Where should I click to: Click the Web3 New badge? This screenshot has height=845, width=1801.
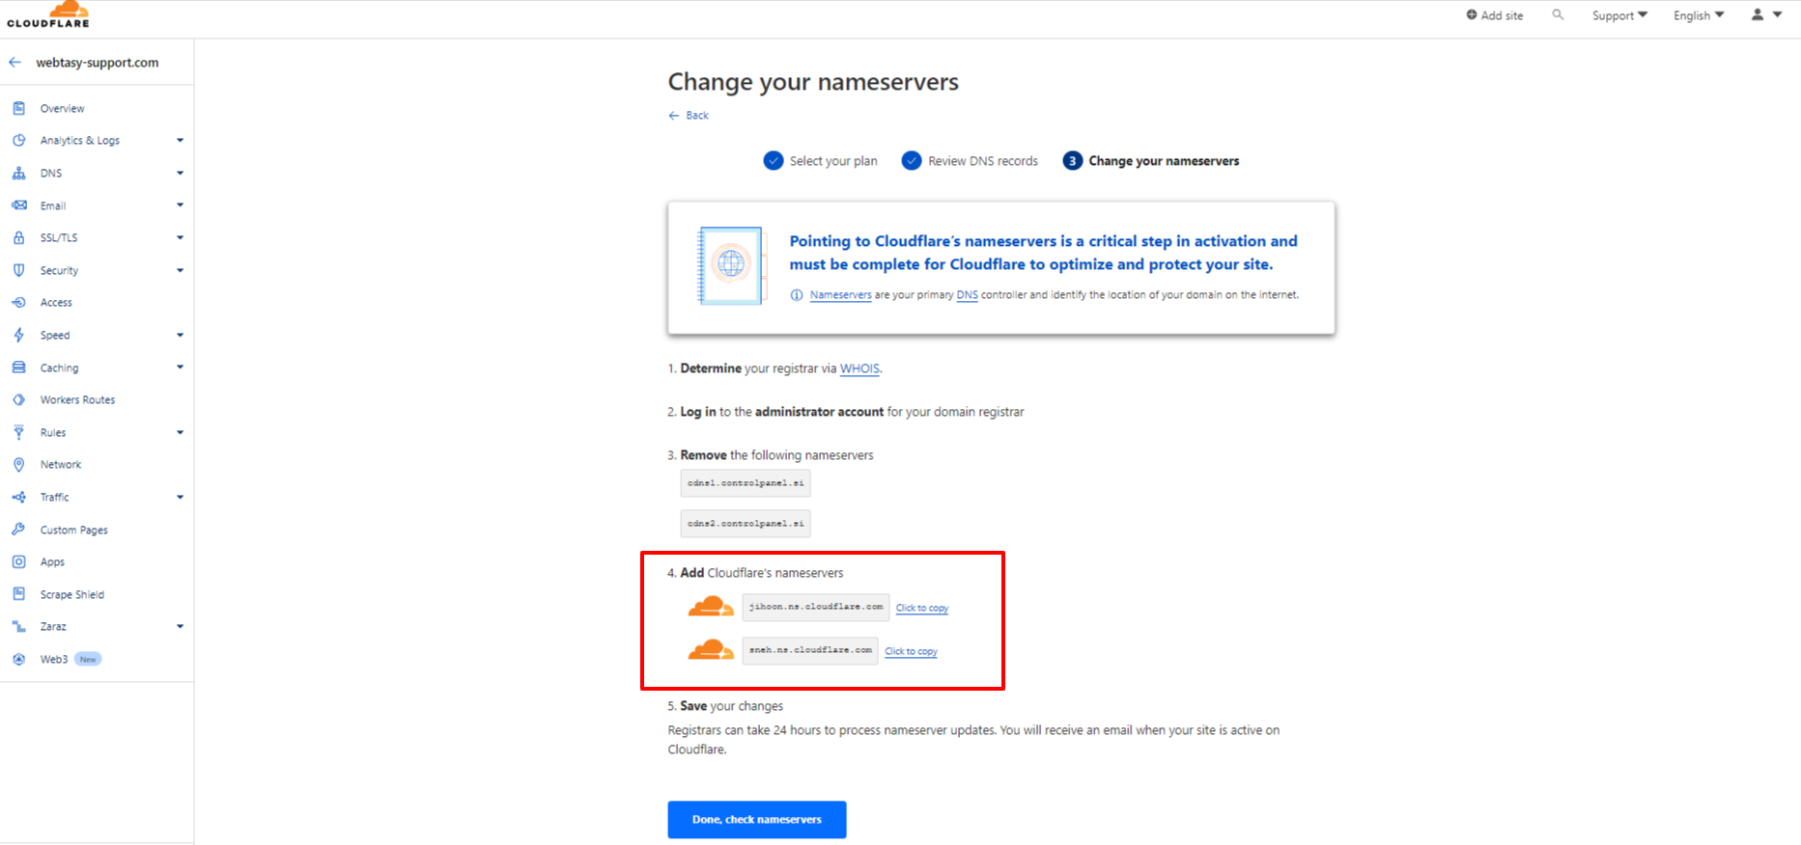pos(88,660)
